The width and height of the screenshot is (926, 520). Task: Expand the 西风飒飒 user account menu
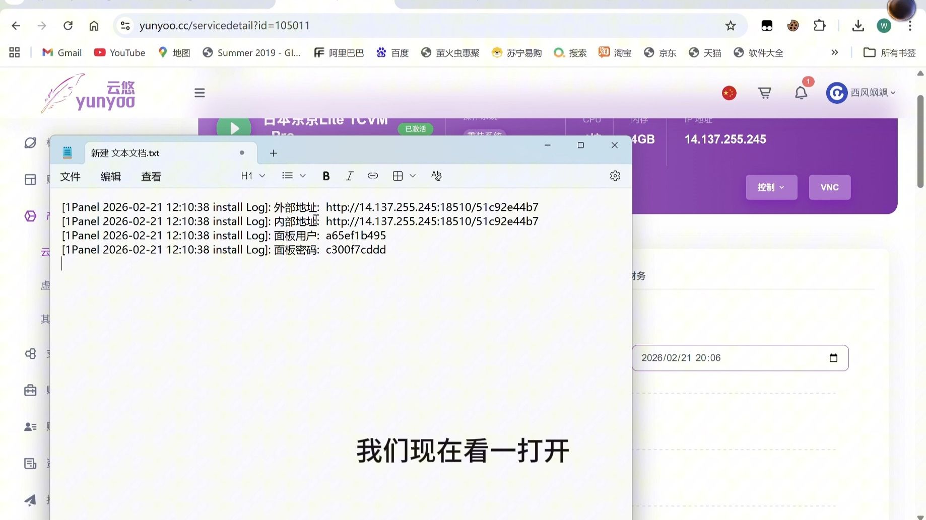[x=861, y=93]
